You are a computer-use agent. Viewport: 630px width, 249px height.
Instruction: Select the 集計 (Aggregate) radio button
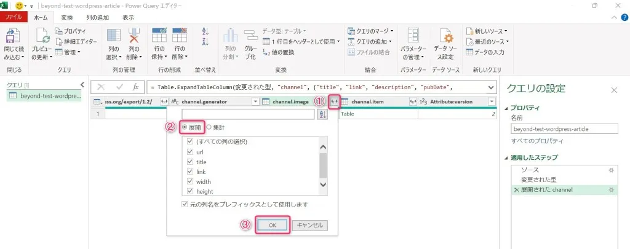point(209,127)
